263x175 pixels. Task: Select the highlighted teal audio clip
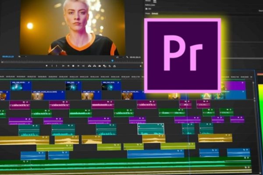click(x=150, y=129)
